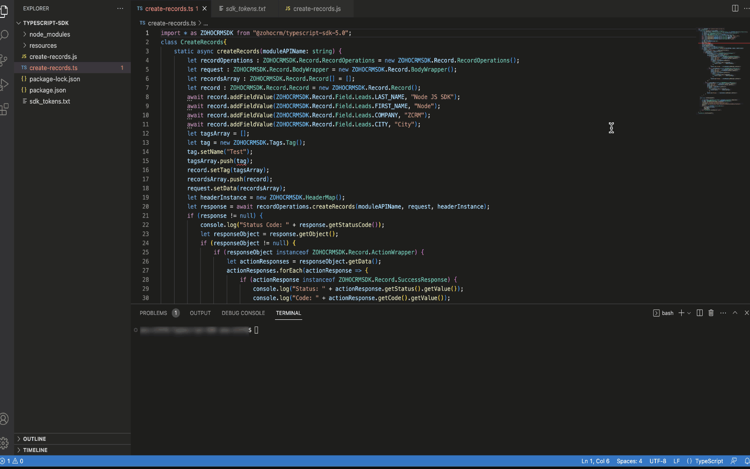Click create-records.ts in the breadcrumb

[x=172, y=23]
